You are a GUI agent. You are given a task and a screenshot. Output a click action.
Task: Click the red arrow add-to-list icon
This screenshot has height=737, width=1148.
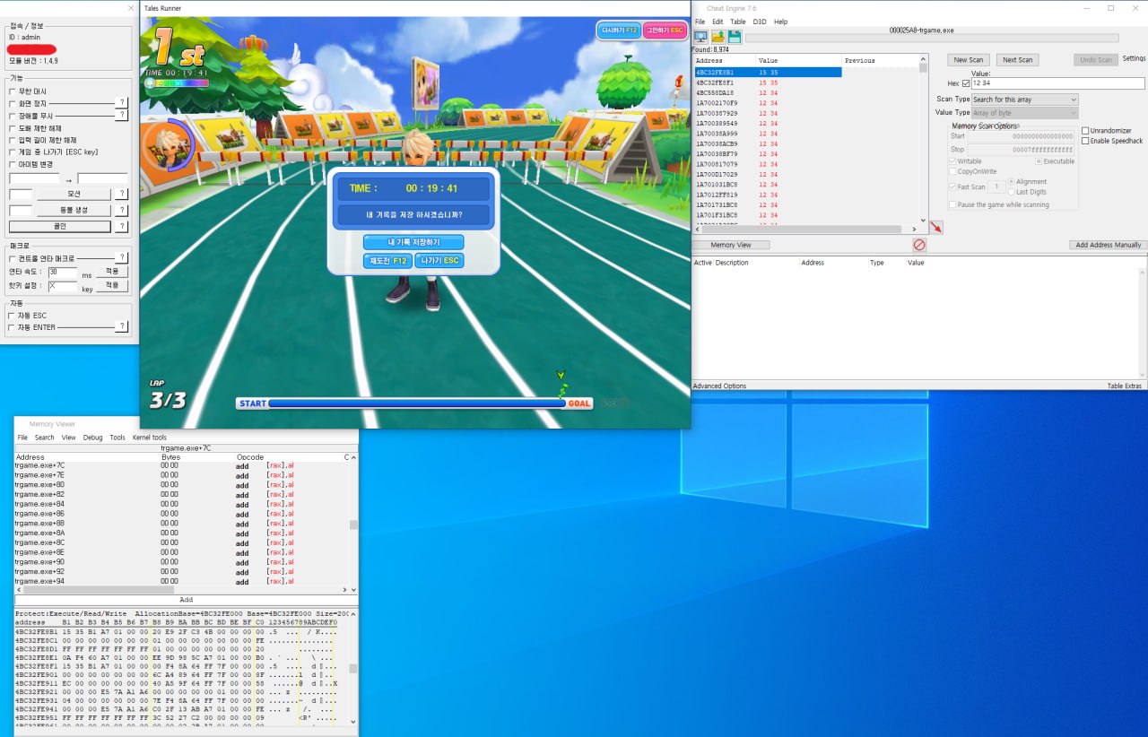(936, 228)
